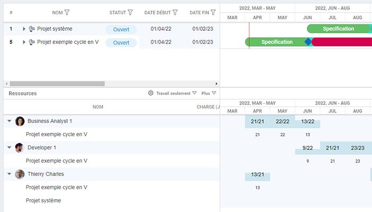Open the DATE DÉBUT column filter icon

coord(175,13)
